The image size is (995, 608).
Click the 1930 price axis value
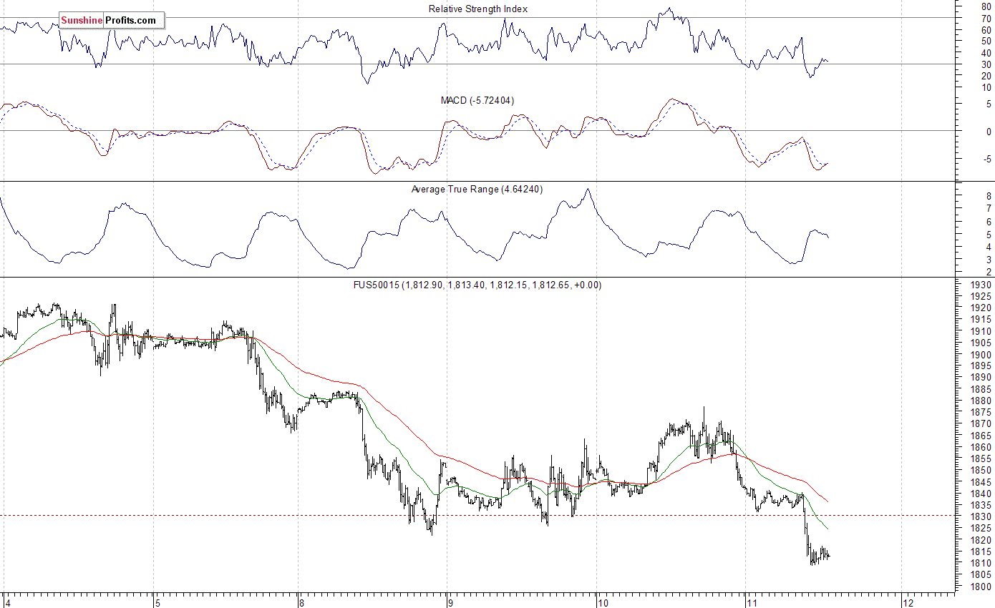(981, 285)
